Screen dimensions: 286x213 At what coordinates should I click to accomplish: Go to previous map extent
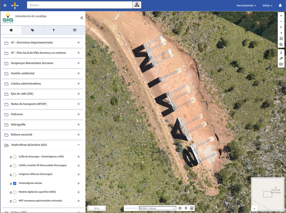tap(281, 33)
